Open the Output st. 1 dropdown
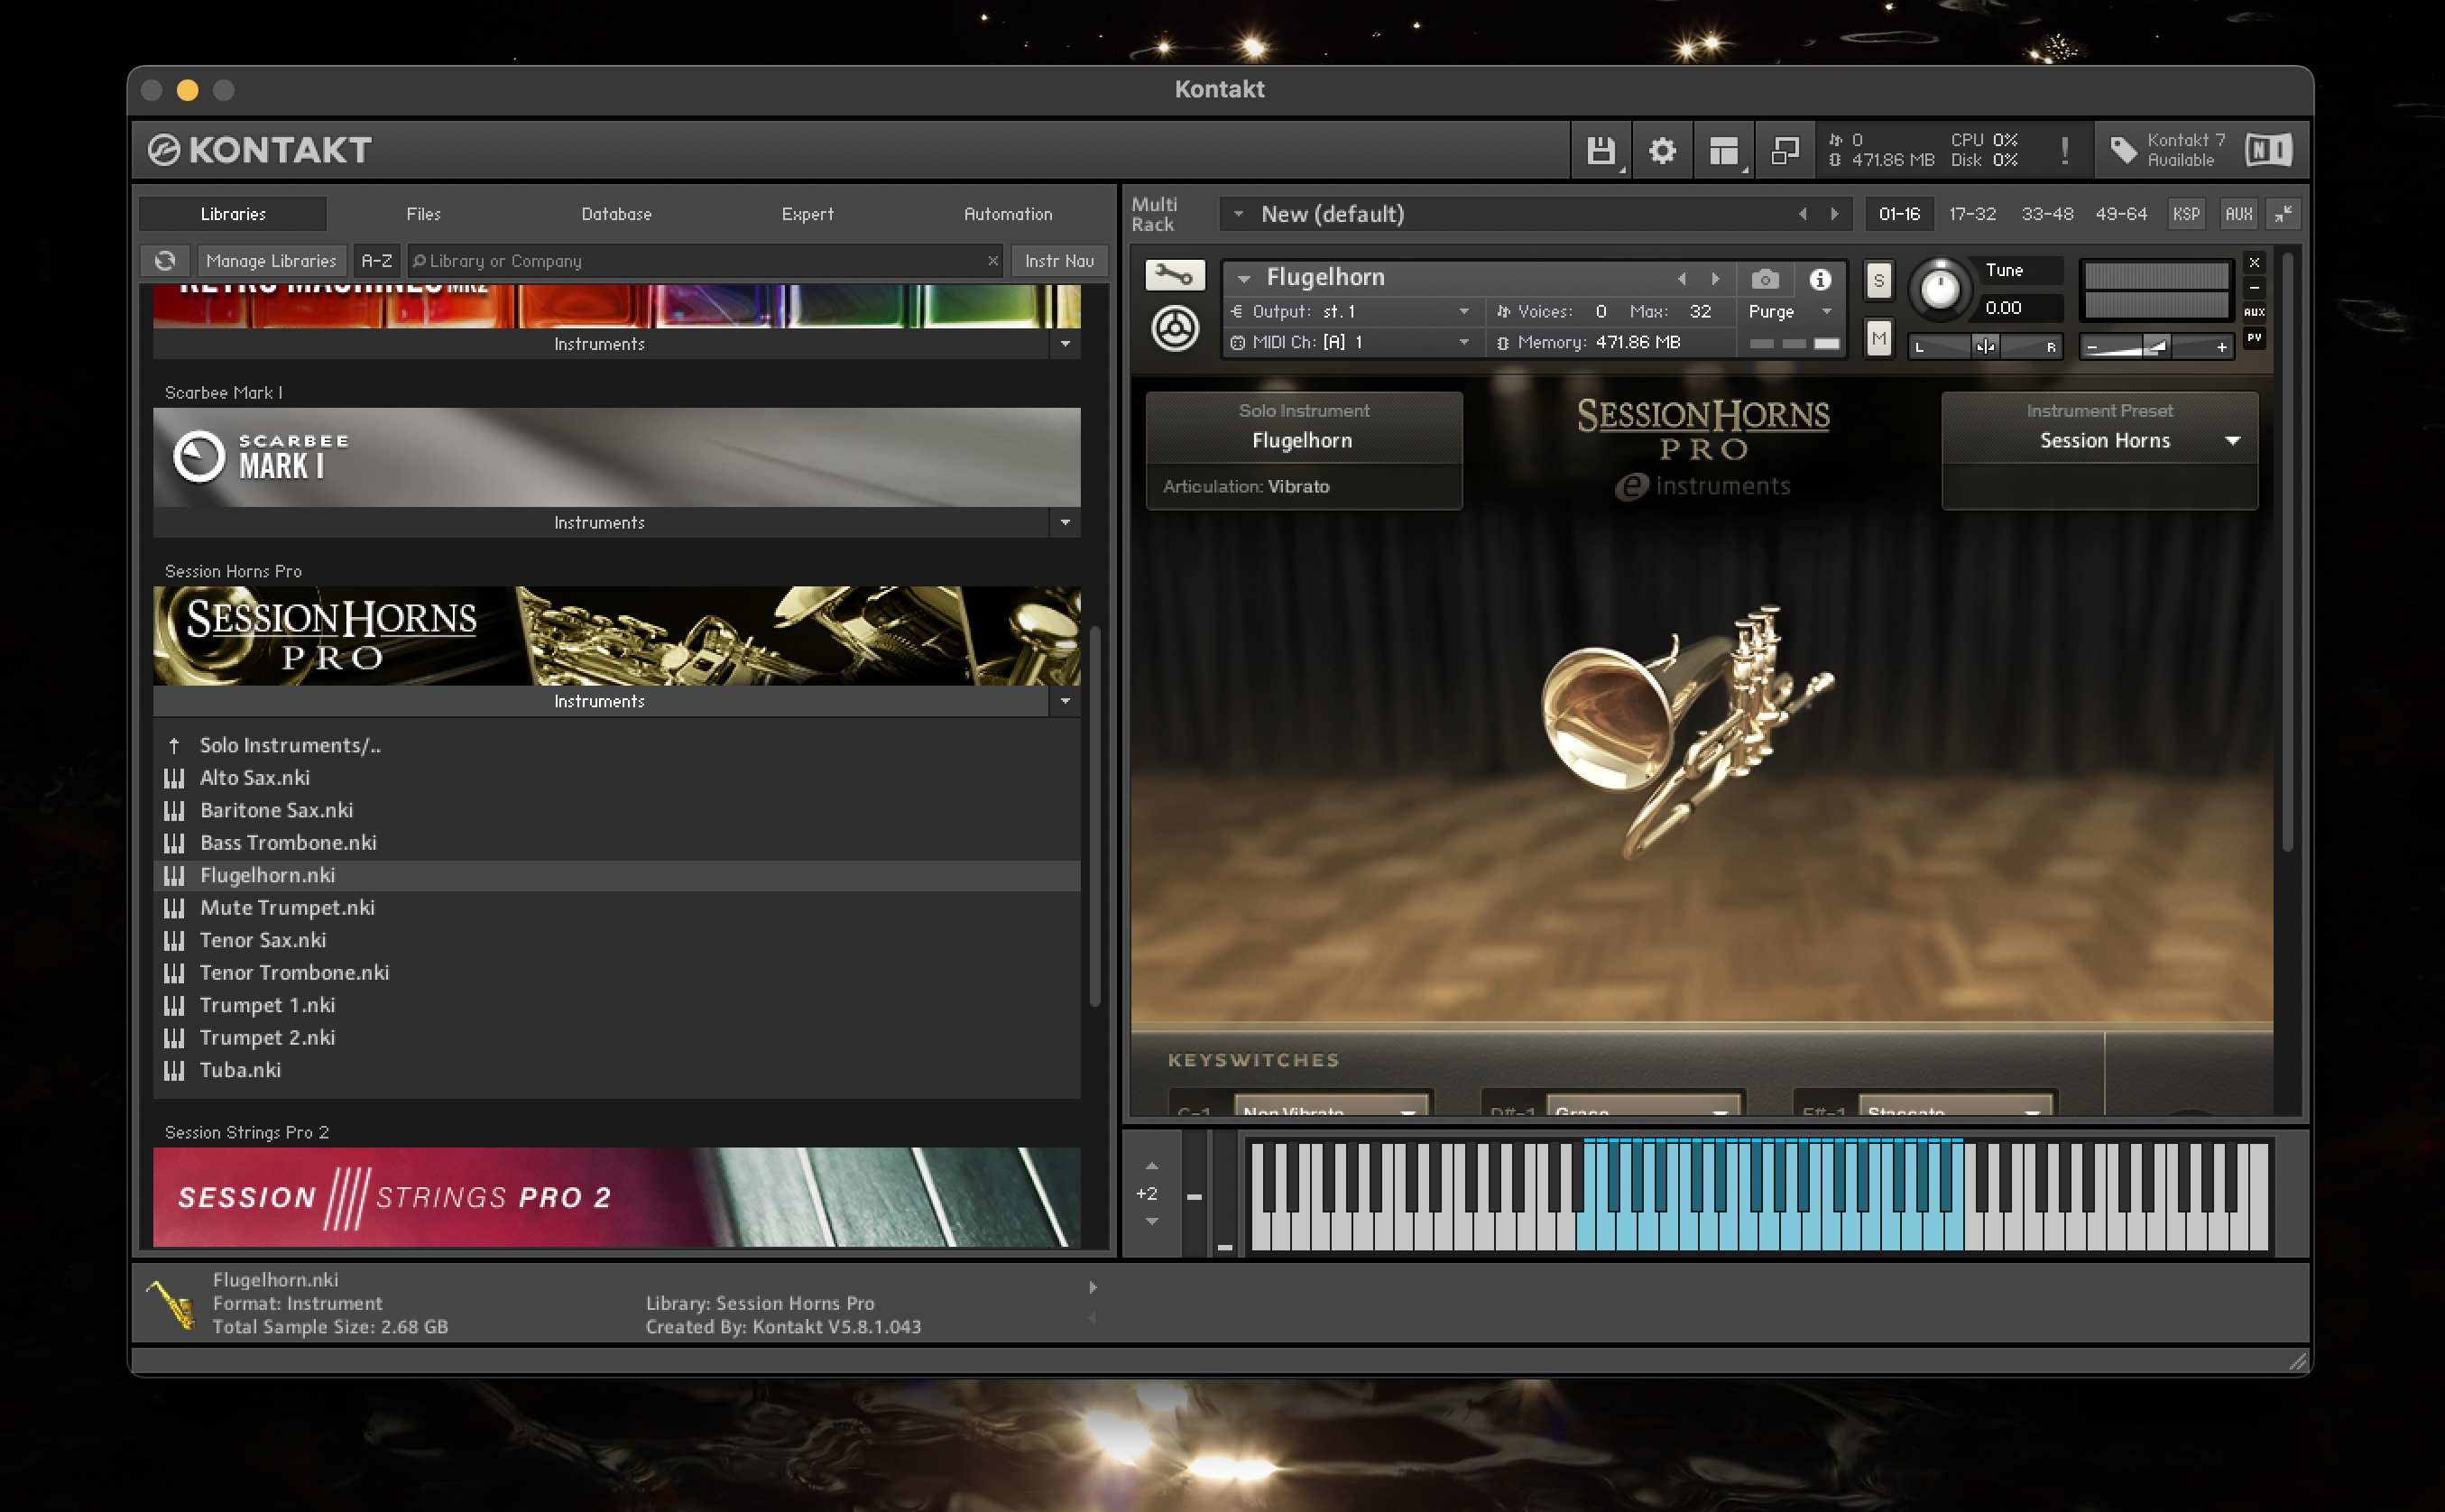This screenshot has width=2445, height=1512. [x=1464, y=312]
